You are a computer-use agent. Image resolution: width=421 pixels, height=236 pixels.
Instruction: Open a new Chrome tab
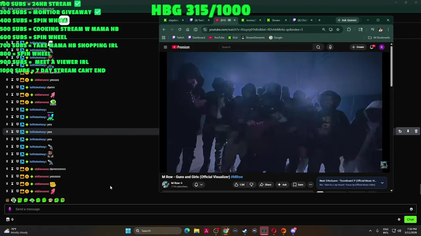coord(319,20)
